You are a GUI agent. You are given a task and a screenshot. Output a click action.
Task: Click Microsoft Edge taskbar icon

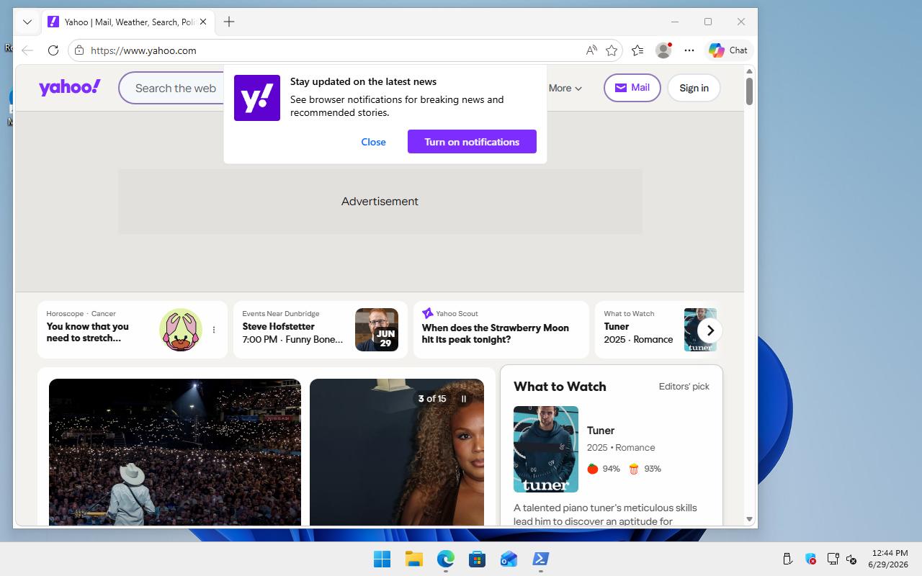(446, 559)
